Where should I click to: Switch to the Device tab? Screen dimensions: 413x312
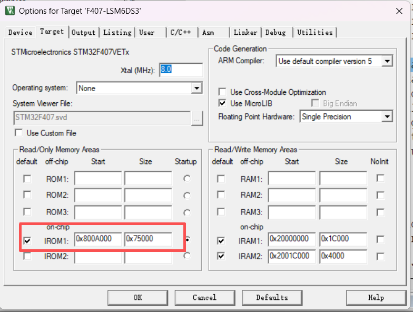click(x=20, y=33)
